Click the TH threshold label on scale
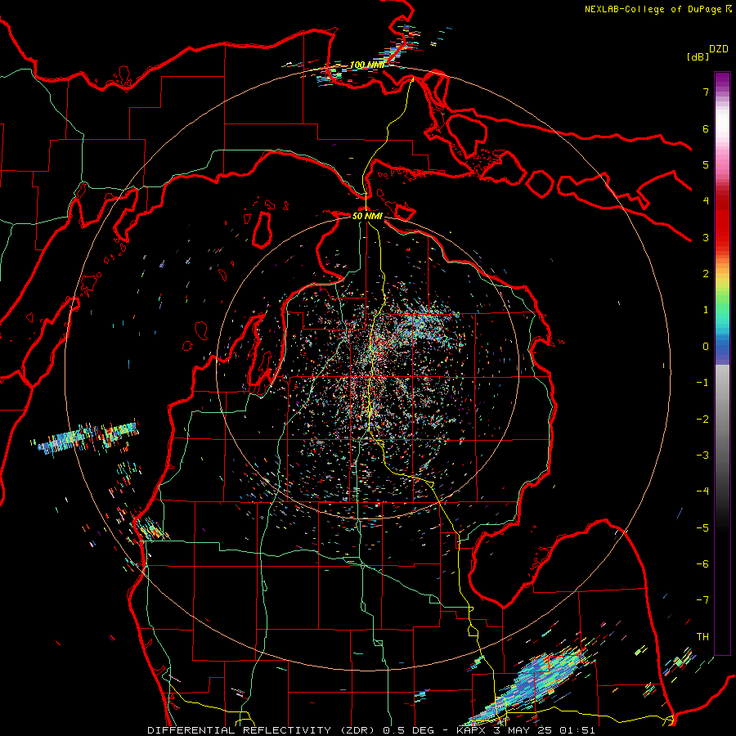Screen dimensions: 736x736 click(x=702, y=637)
